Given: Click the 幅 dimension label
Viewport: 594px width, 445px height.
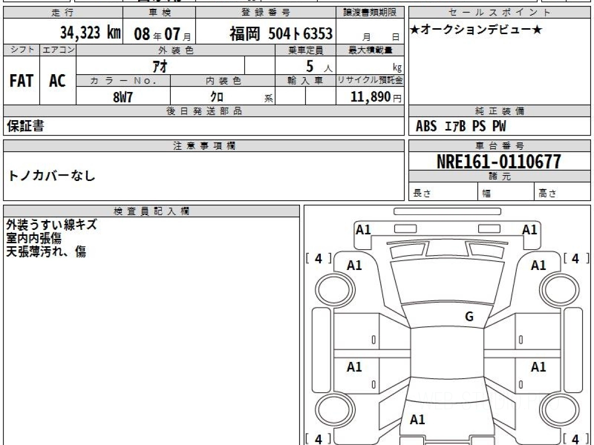Looking at the screenshot, I should tap(487, 194).
